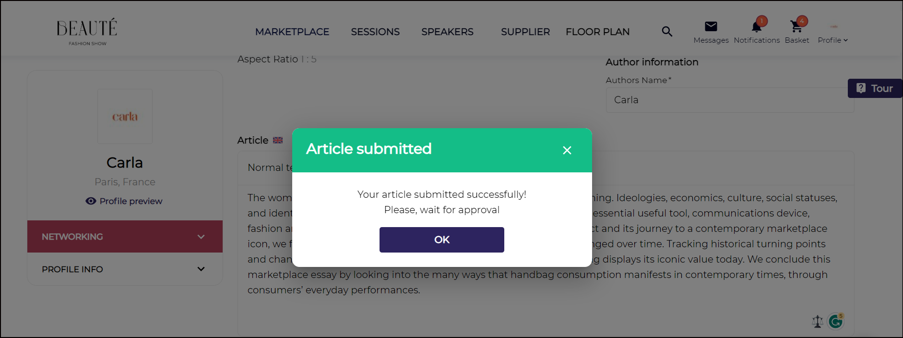Click the Authors Name input field
This screenshot has height=338, width=903.
(729, 100)
